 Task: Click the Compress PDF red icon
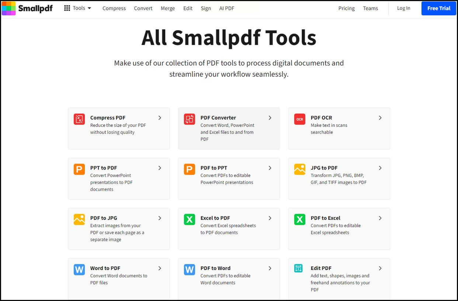[79, 119]
